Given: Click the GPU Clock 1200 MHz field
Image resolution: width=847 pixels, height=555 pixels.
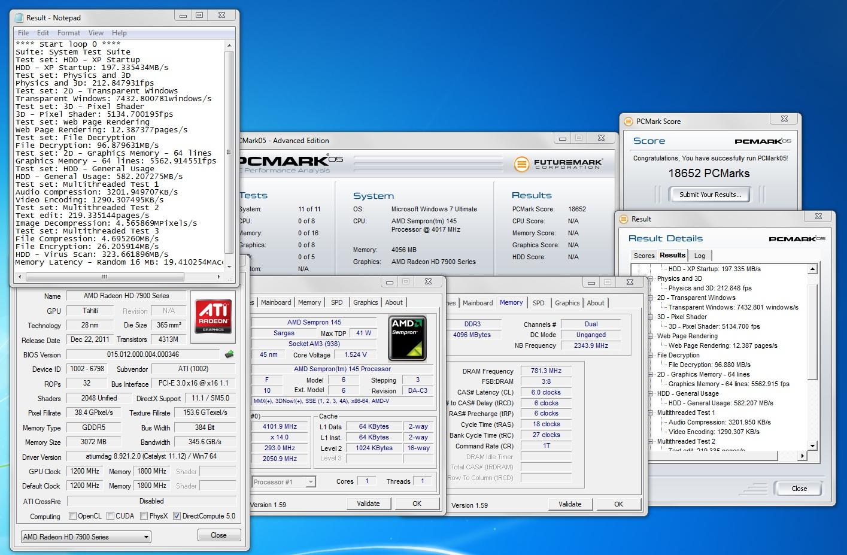Looking at the screenshot, I should (x=85, y=471).
